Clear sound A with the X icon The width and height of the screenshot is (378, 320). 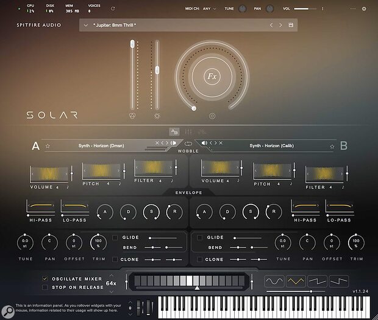click(x=157, y=143)
